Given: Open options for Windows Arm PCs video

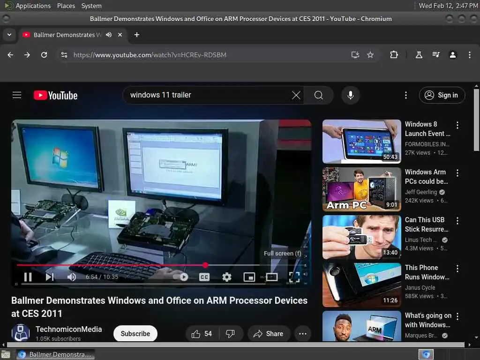Looking at the screenshot, I should click(x=457, y=173).
